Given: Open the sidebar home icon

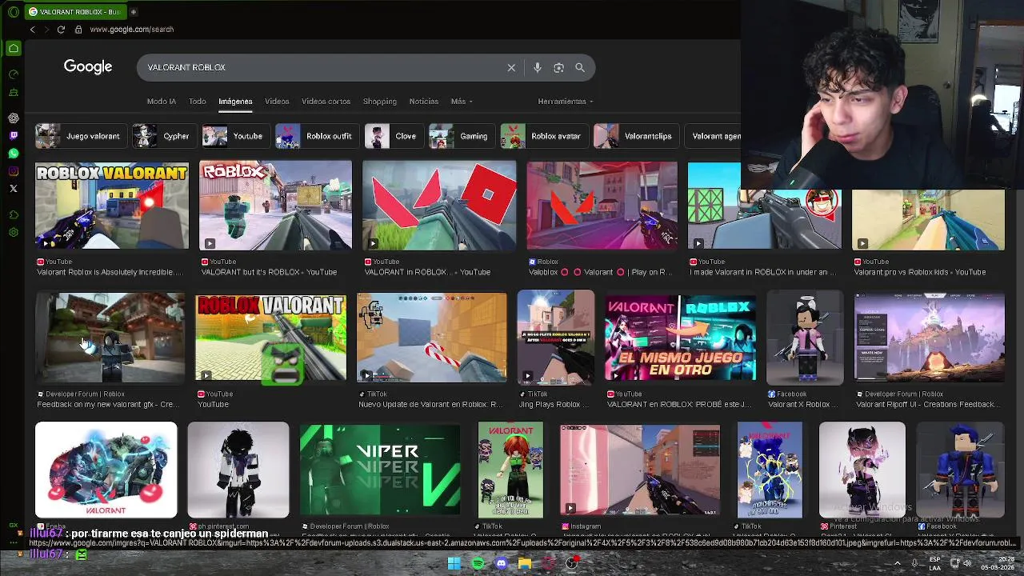Looking at the screenshot, I should (14, 49).
